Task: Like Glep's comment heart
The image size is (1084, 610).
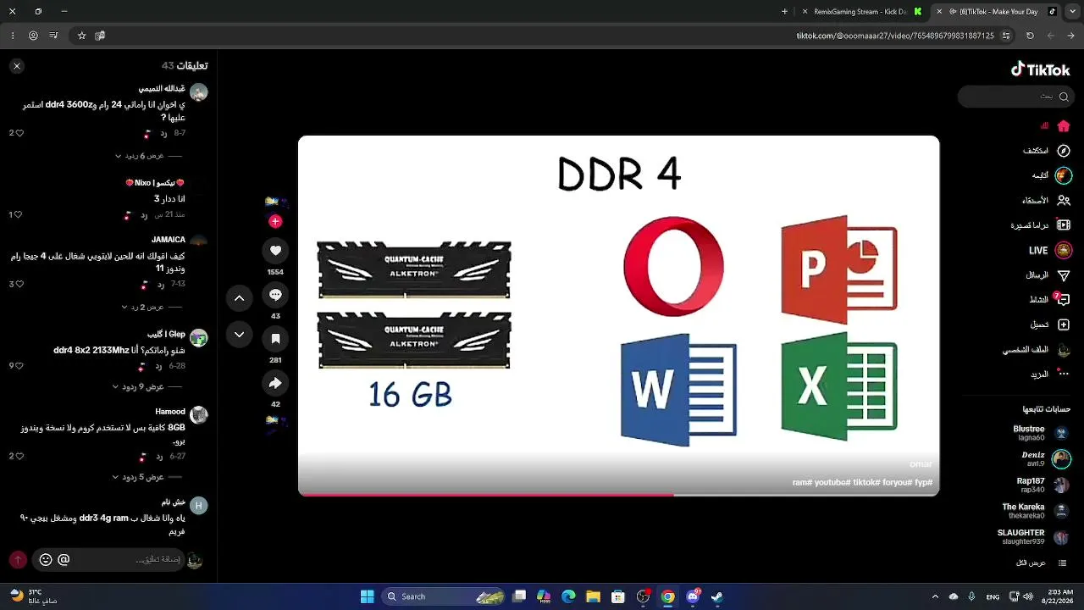Action: coord(19,366)
